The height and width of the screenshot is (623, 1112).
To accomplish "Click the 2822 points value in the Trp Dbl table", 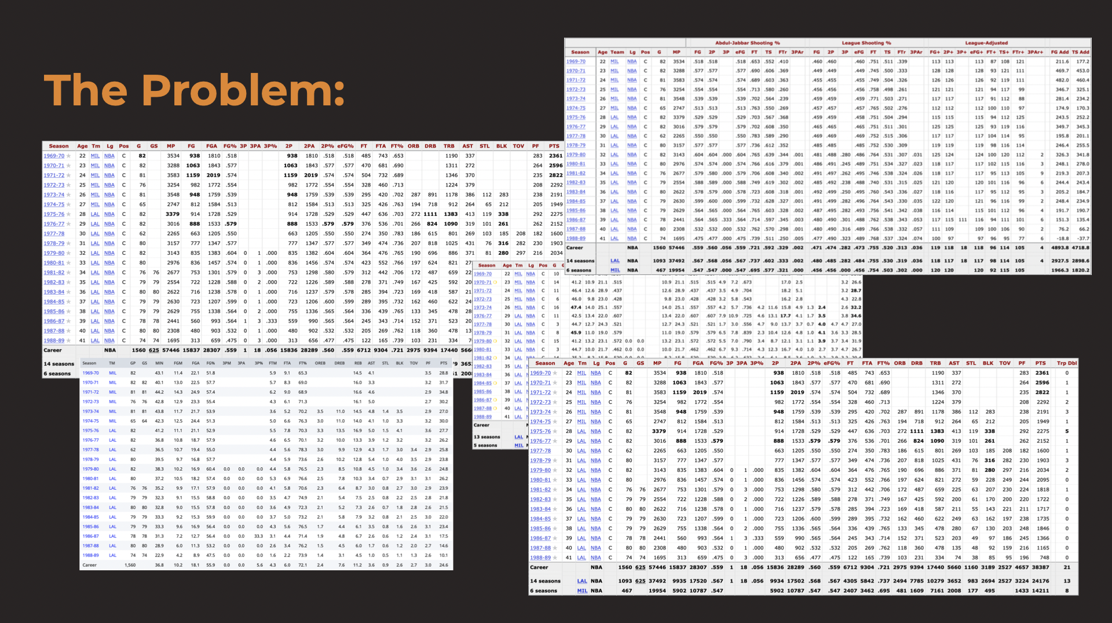I will [1042, 393].
